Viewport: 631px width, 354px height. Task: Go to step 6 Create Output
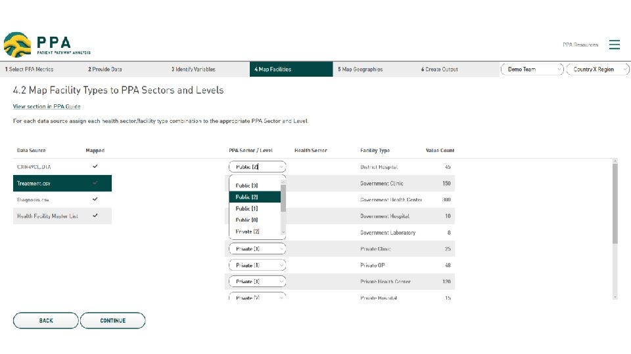(x=440, y=69)
